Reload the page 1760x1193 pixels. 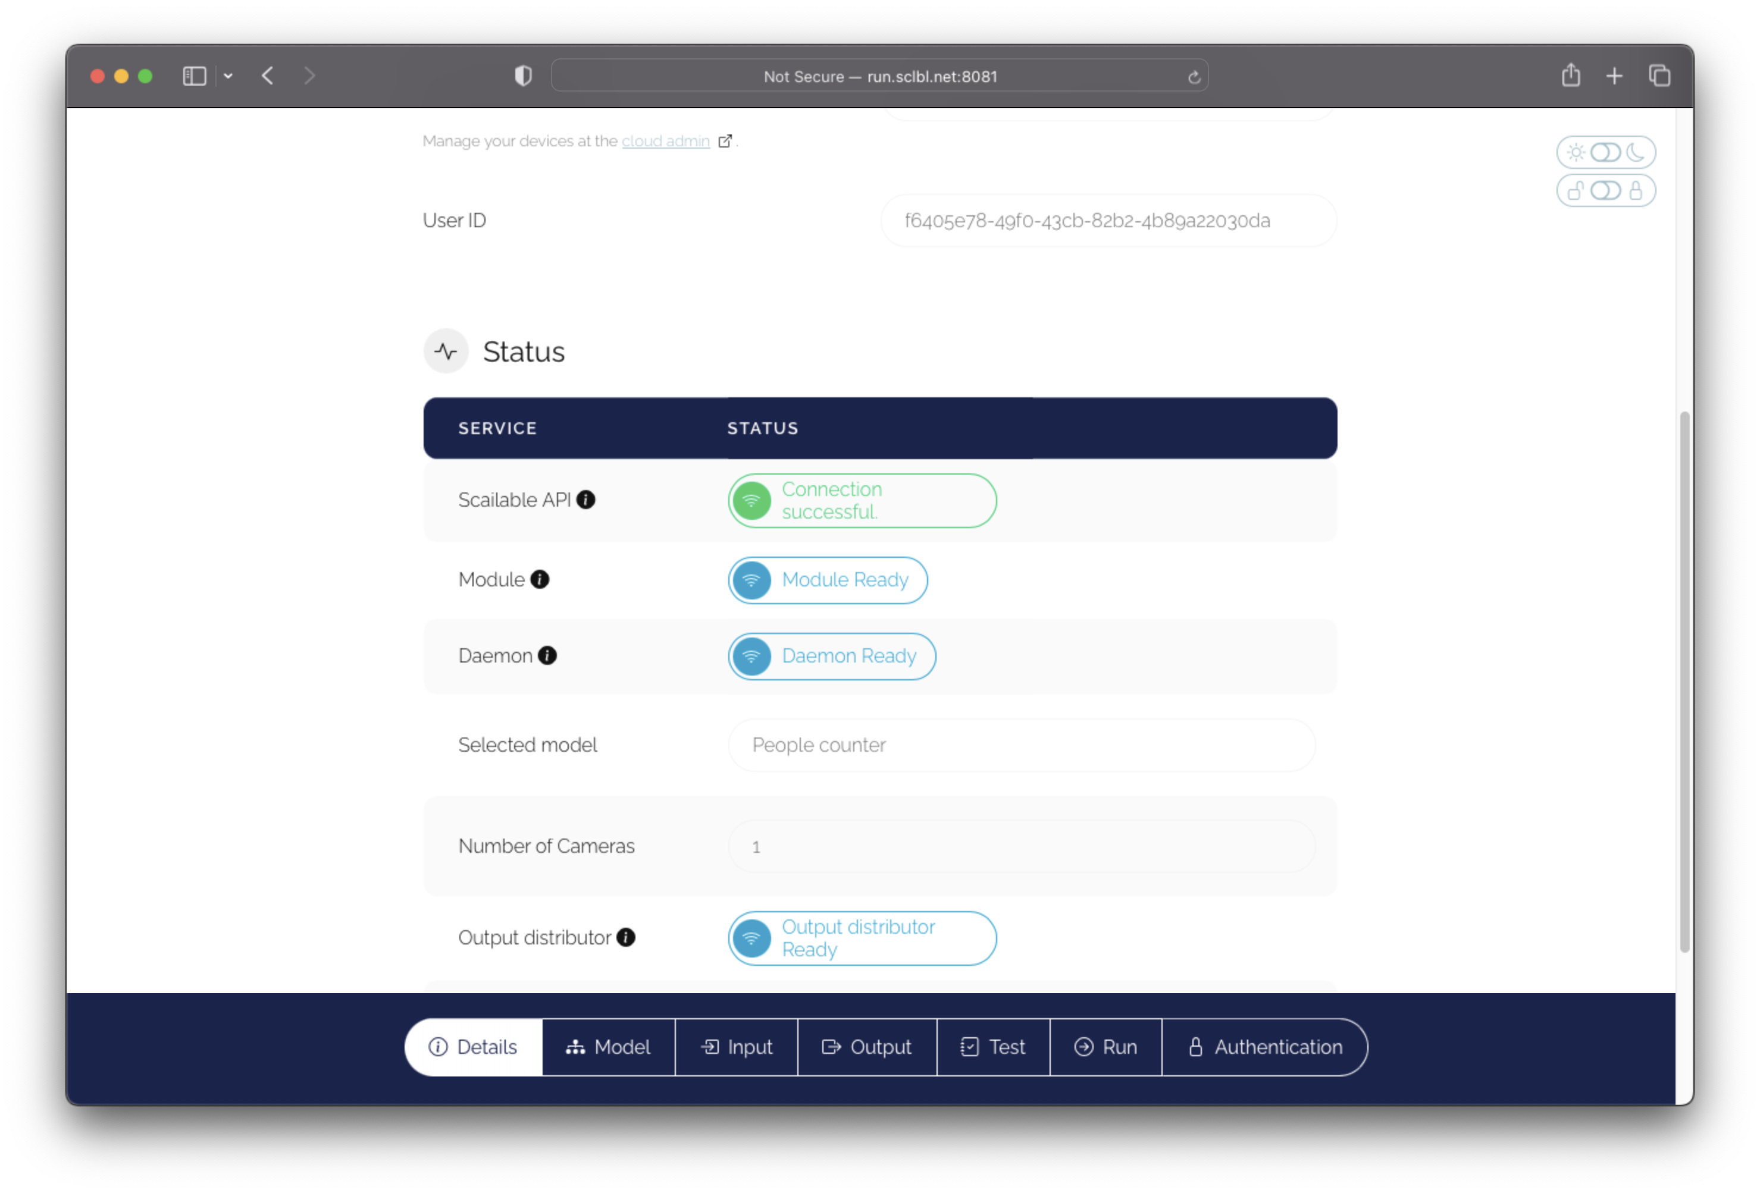coord(1194,77)
